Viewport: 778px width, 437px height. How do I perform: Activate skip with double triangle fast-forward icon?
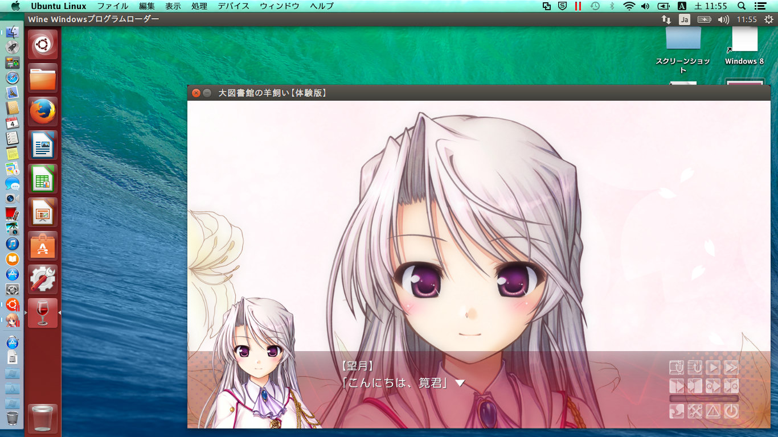(x=731, y=368)
